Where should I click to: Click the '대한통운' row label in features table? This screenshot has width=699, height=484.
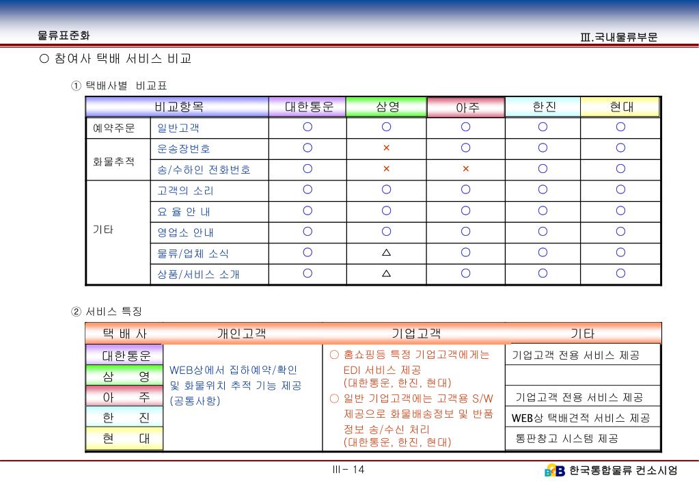124,355
